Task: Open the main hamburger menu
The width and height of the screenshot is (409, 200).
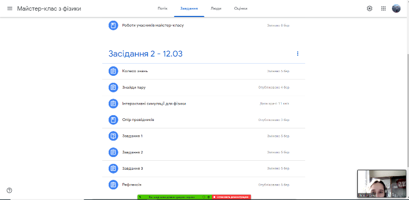Action: [10, 8]
